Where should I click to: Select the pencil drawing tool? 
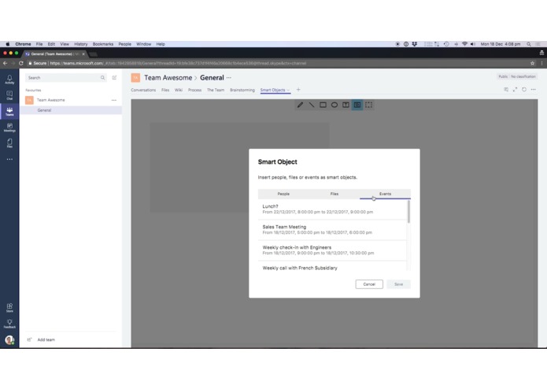300,105
